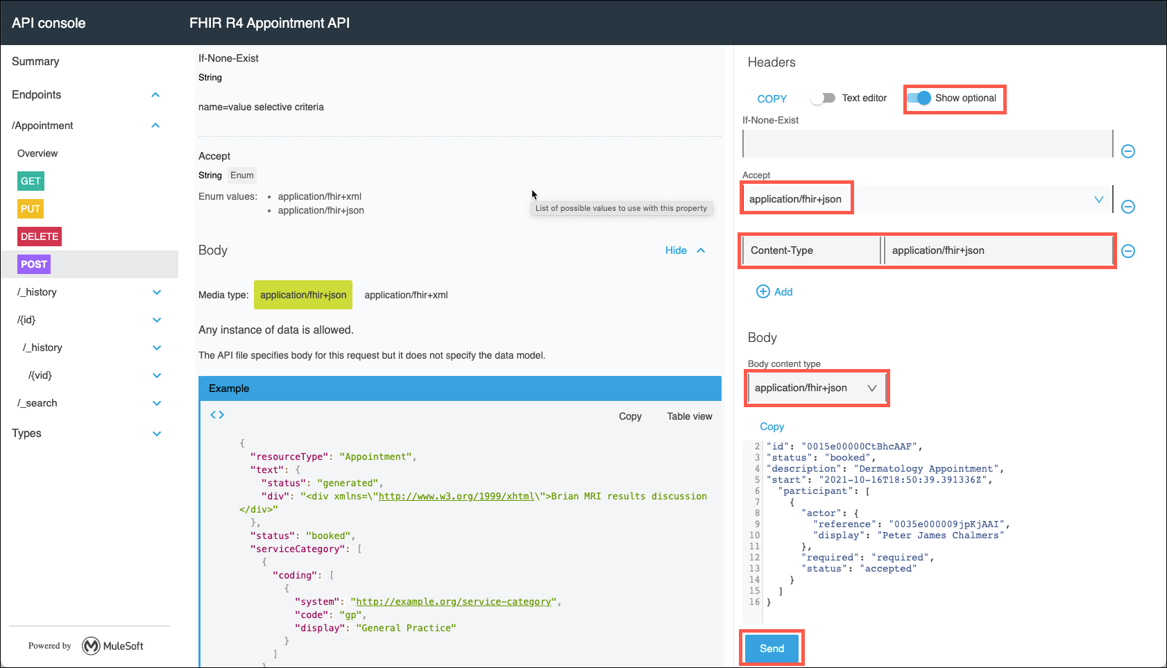The image size is (1167, 668).
Task: Select the DELETE method
Action: [x=40, y=237]
